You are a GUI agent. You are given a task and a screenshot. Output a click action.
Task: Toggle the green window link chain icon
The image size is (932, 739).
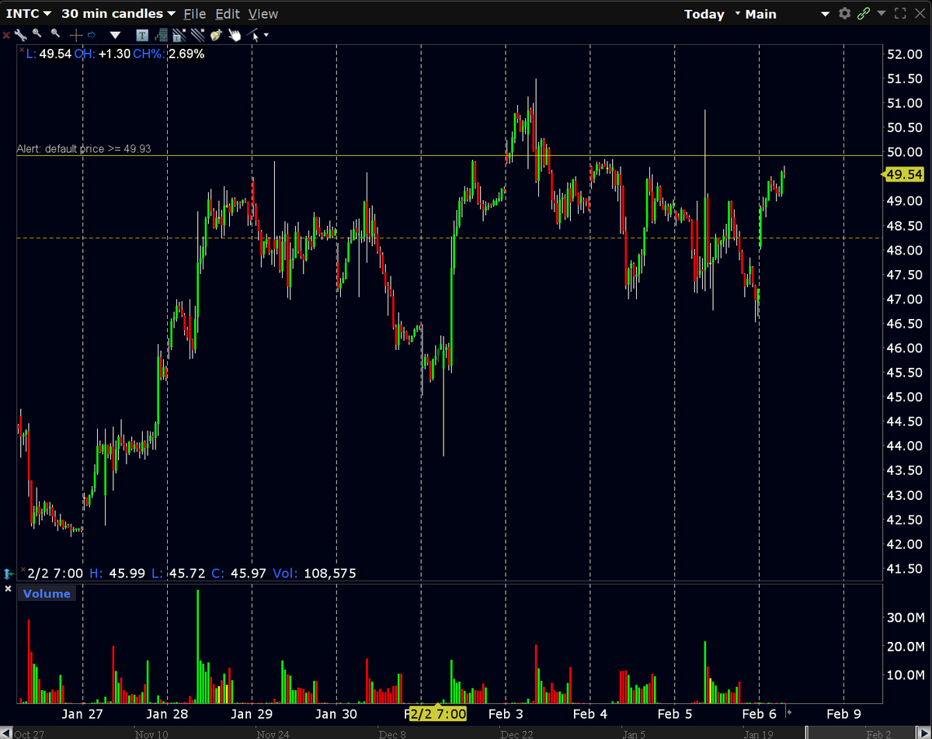(864, 14)
